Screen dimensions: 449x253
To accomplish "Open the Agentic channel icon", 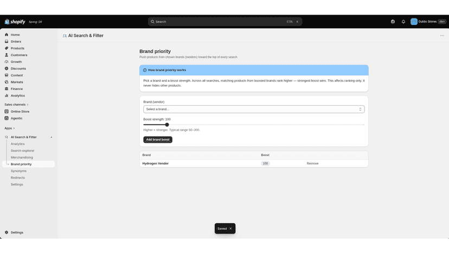I will 7,118.
